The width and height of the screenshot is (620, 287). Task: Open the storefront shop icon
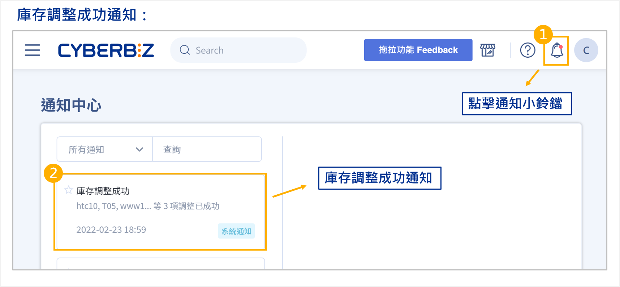point(487,50)
